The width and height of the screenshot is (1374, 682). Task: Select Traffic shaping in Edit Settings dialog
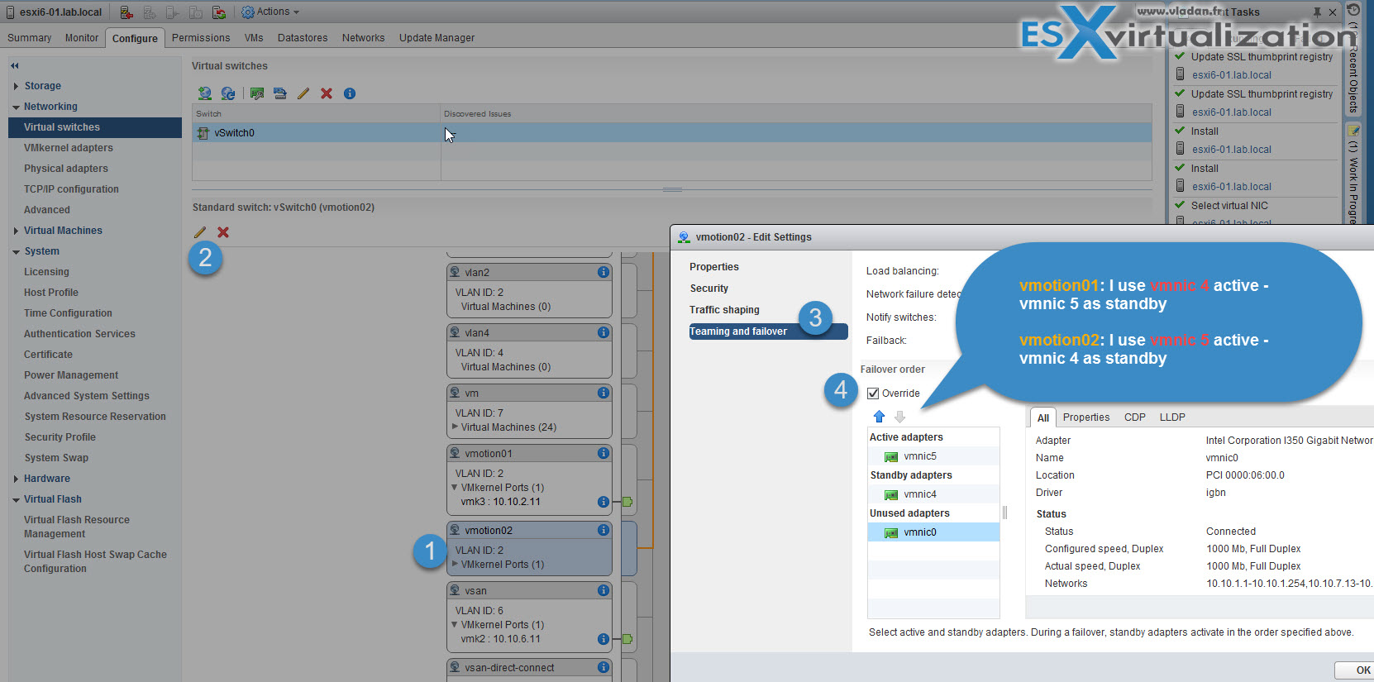[724, 310]
